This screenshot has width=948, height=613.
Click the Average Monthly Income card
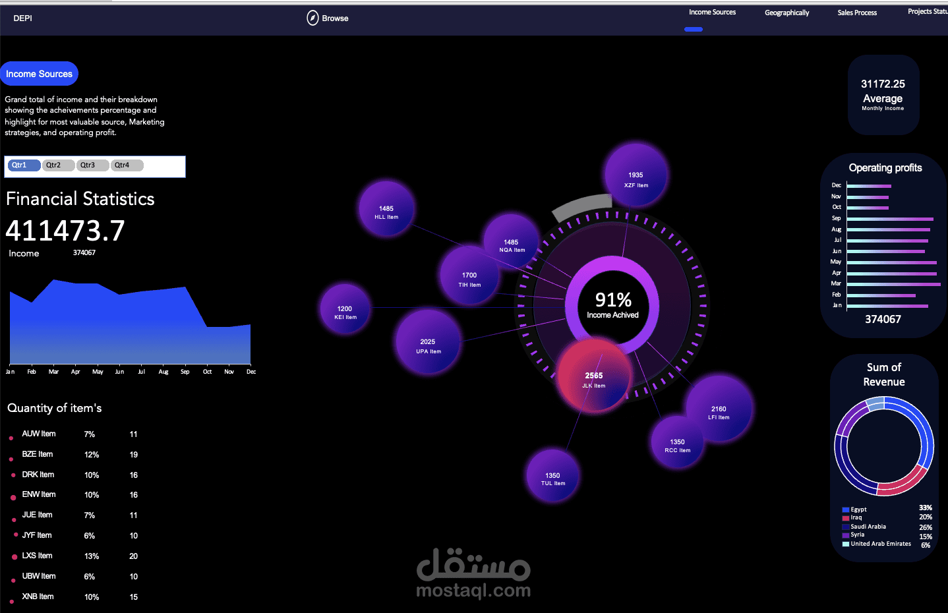point(883,95)
